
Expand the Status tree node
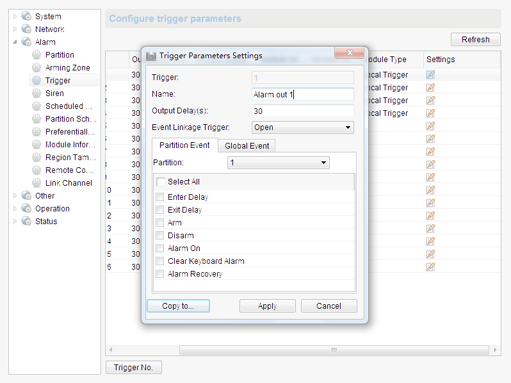(x=15, y=221)
